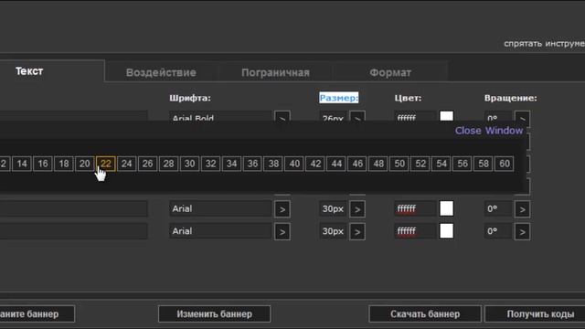Select font size 40

[294, 164]
